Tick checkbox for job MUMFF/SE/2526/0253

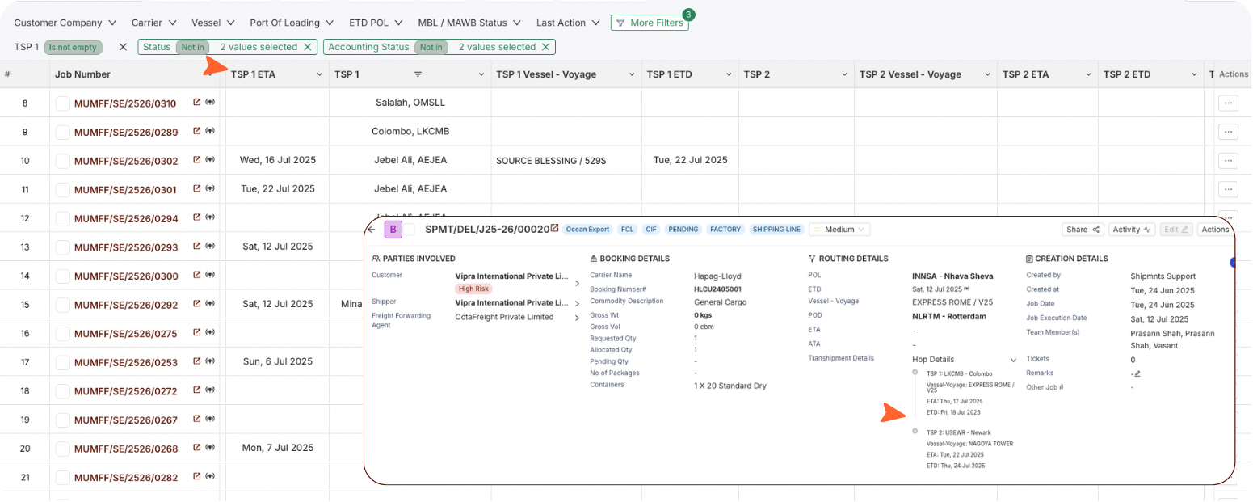(62, 363)
